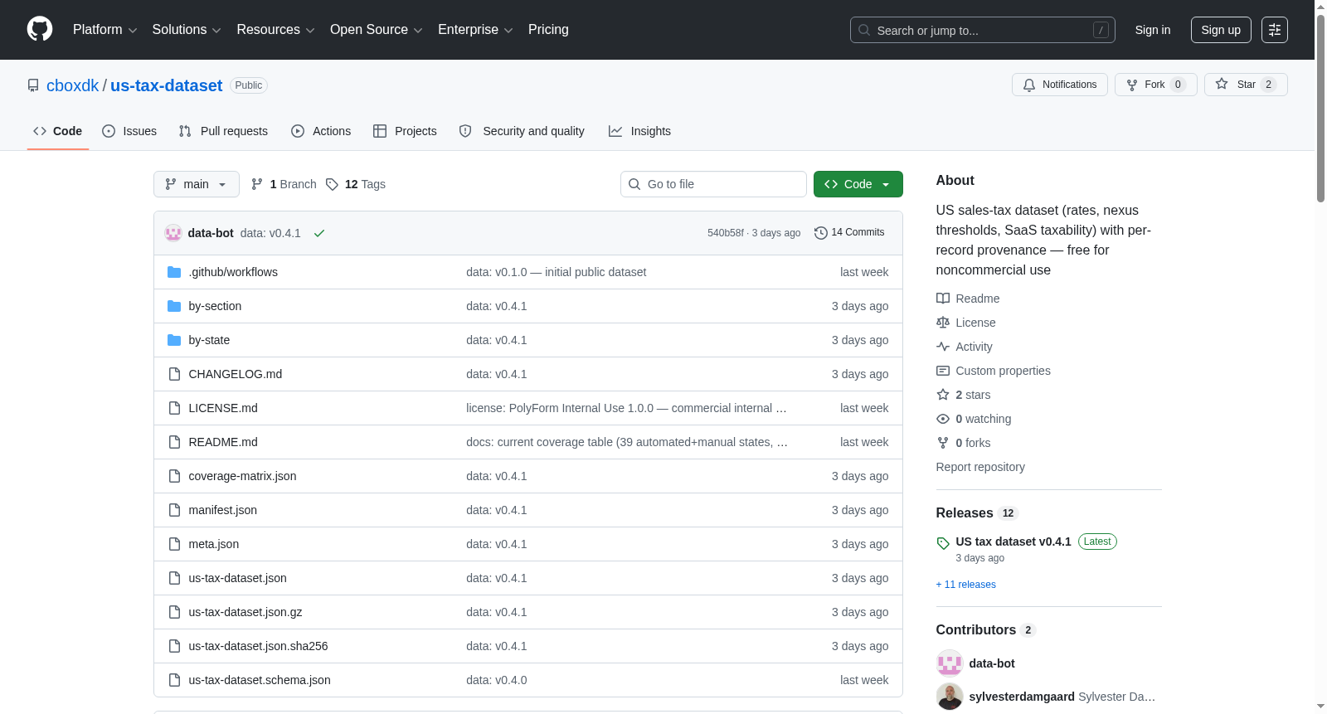
Task: Open sylvesterdamgaard contributor profile
Action: click(x=1022, y=697)
